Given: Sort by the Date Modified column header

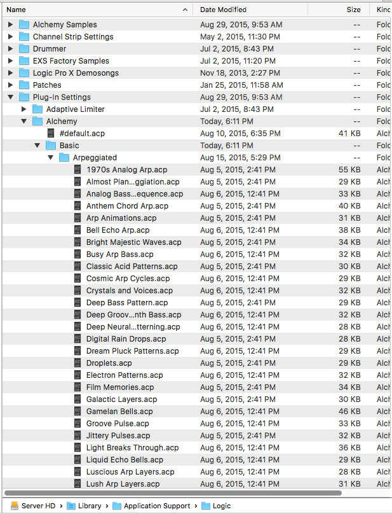Looking at the screenshot, I should coord(250,10).
